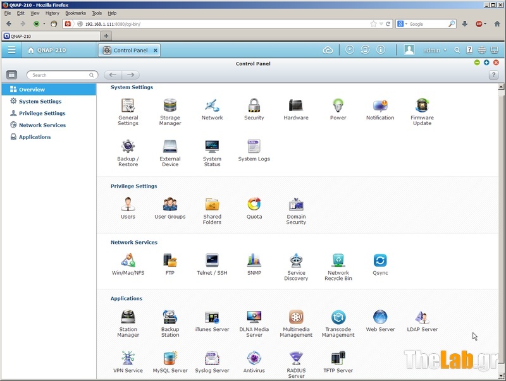The height and width of the screenshot is (381, 506).
Task: Open User Groups
Action: click(170, 208)
